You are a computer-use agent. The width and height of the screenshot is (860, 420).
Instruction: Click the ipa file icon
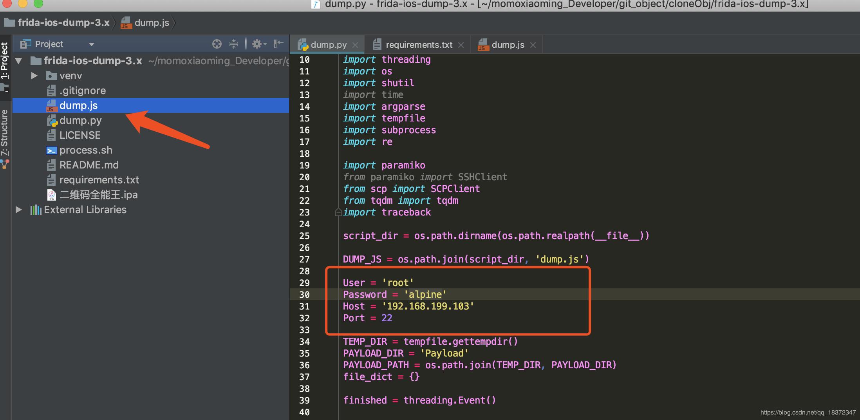(x=51, y=195)
